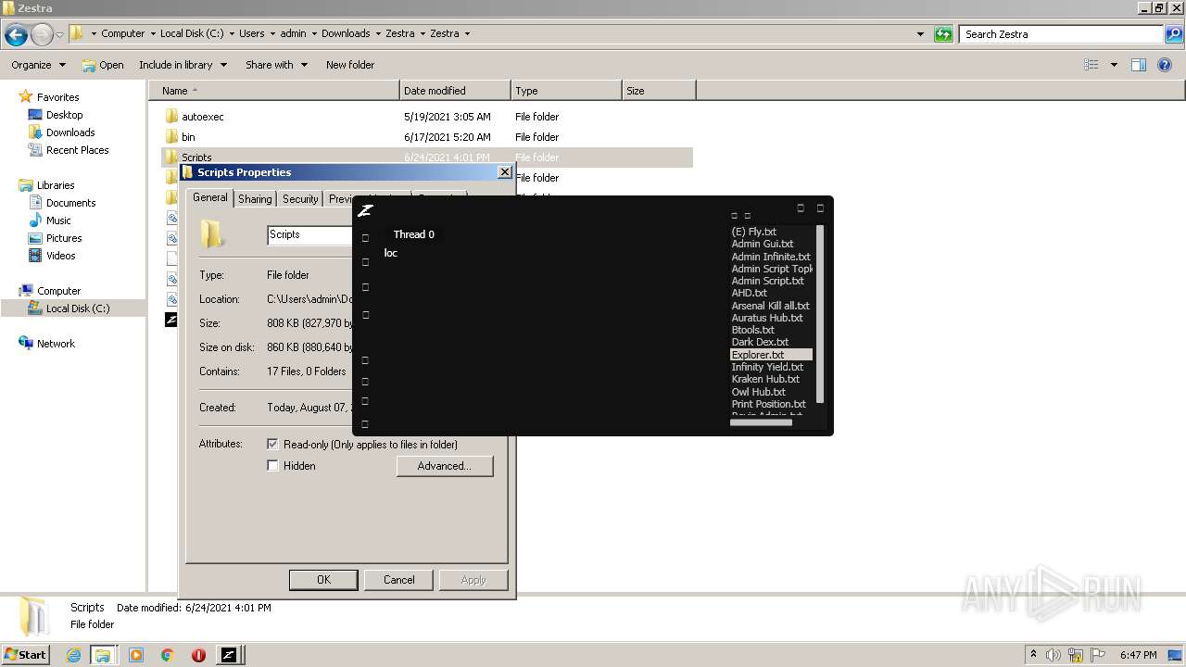The image size is (1186, 667).
Task: Open the Music library
Action: 58,220
